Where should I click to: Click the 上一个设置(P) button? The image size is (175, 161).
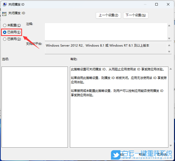[x=108, y=15]
